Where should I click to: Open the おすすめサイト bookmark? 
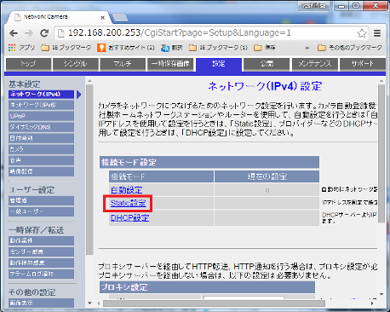126,48
